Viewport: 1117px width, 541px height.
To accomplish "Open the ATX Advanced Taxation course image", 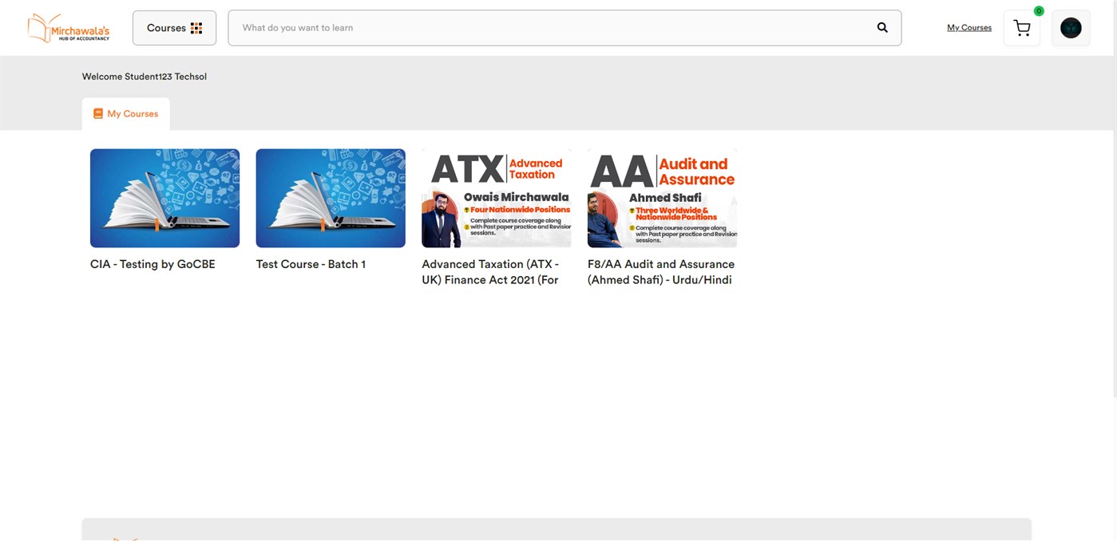I will click(x=497, y=198).
